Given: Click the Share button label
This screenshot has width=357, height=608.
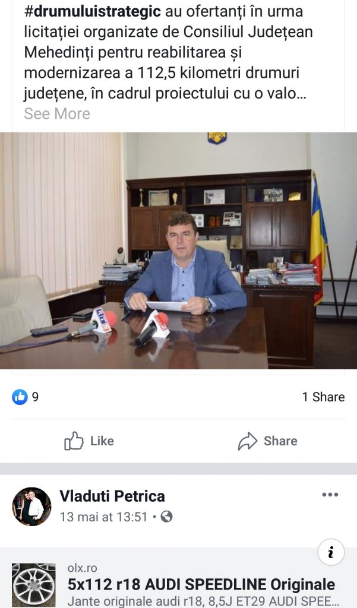Looking at the screenshot, I should tap(280, 441).
